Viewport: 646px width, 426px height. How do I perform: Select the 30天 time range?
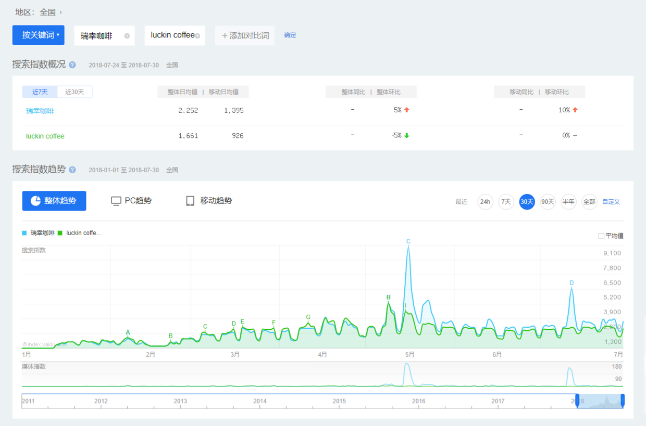527,202
